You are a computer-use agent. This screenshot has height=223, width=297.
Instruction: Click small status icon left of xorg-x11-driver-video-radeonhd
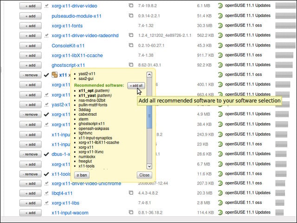[x=46, y=35]
